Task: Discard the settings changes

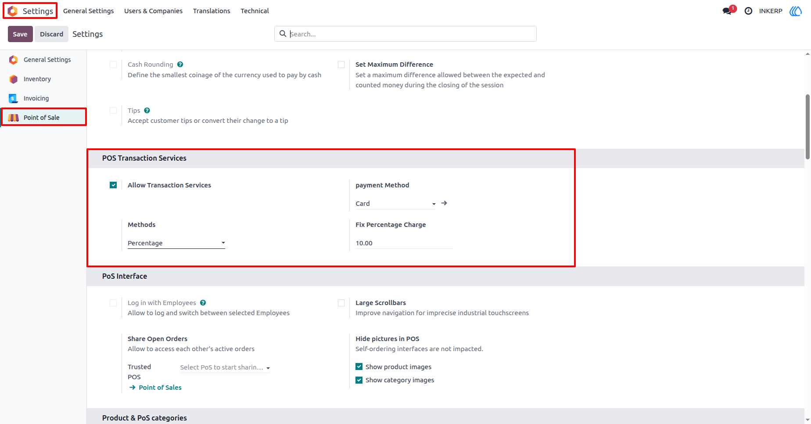Action: coord(51,34)
